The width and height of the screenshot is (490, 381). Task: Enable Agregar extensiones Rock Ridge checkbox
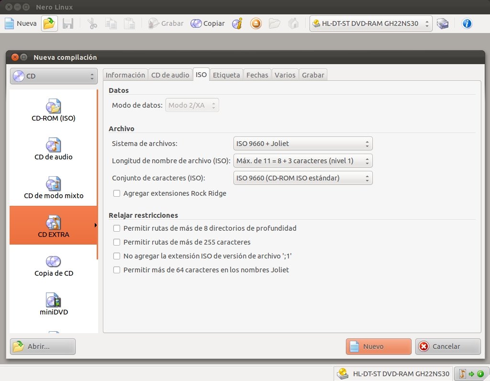click(x=117, y=193)
